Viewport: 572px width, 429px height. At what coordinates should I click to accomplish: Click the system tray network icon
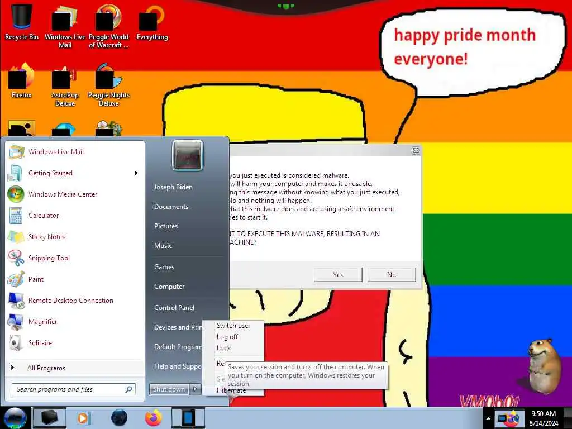point(503,418)
